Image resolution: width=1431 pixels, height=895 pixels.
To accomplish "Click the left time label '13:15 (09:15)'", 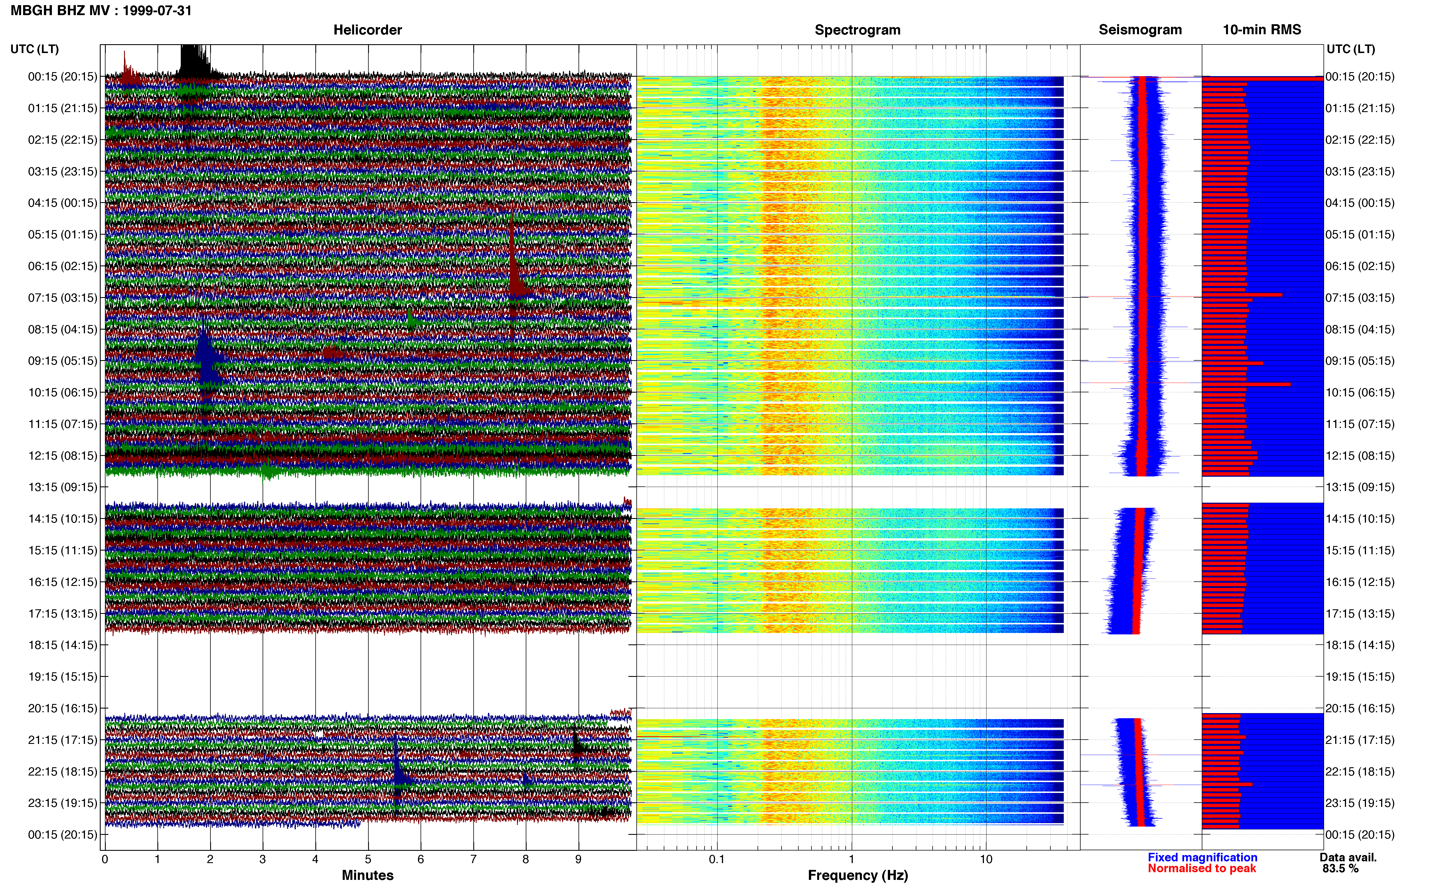I will click(x=63, y=487).
